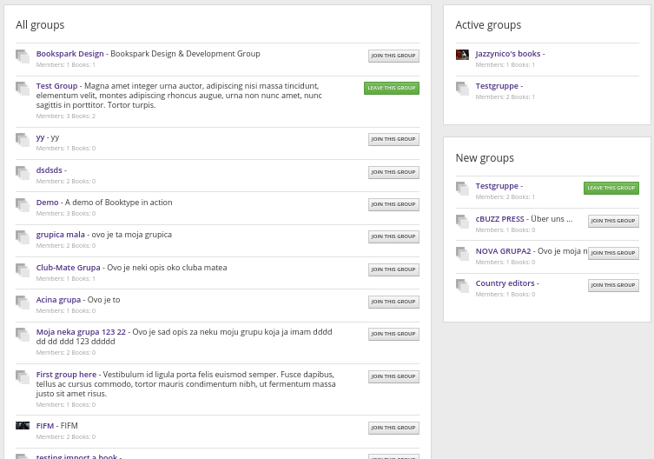Click the 'All groups' heading

click(x=40, y=25)
